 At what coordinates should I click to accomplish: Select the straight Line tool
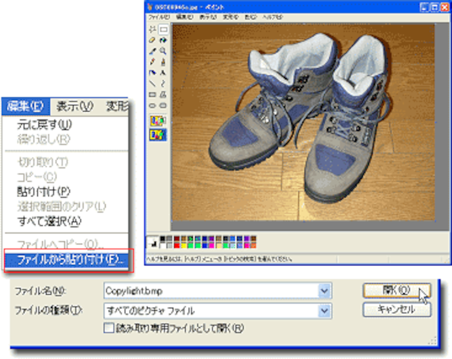(153, 84)
